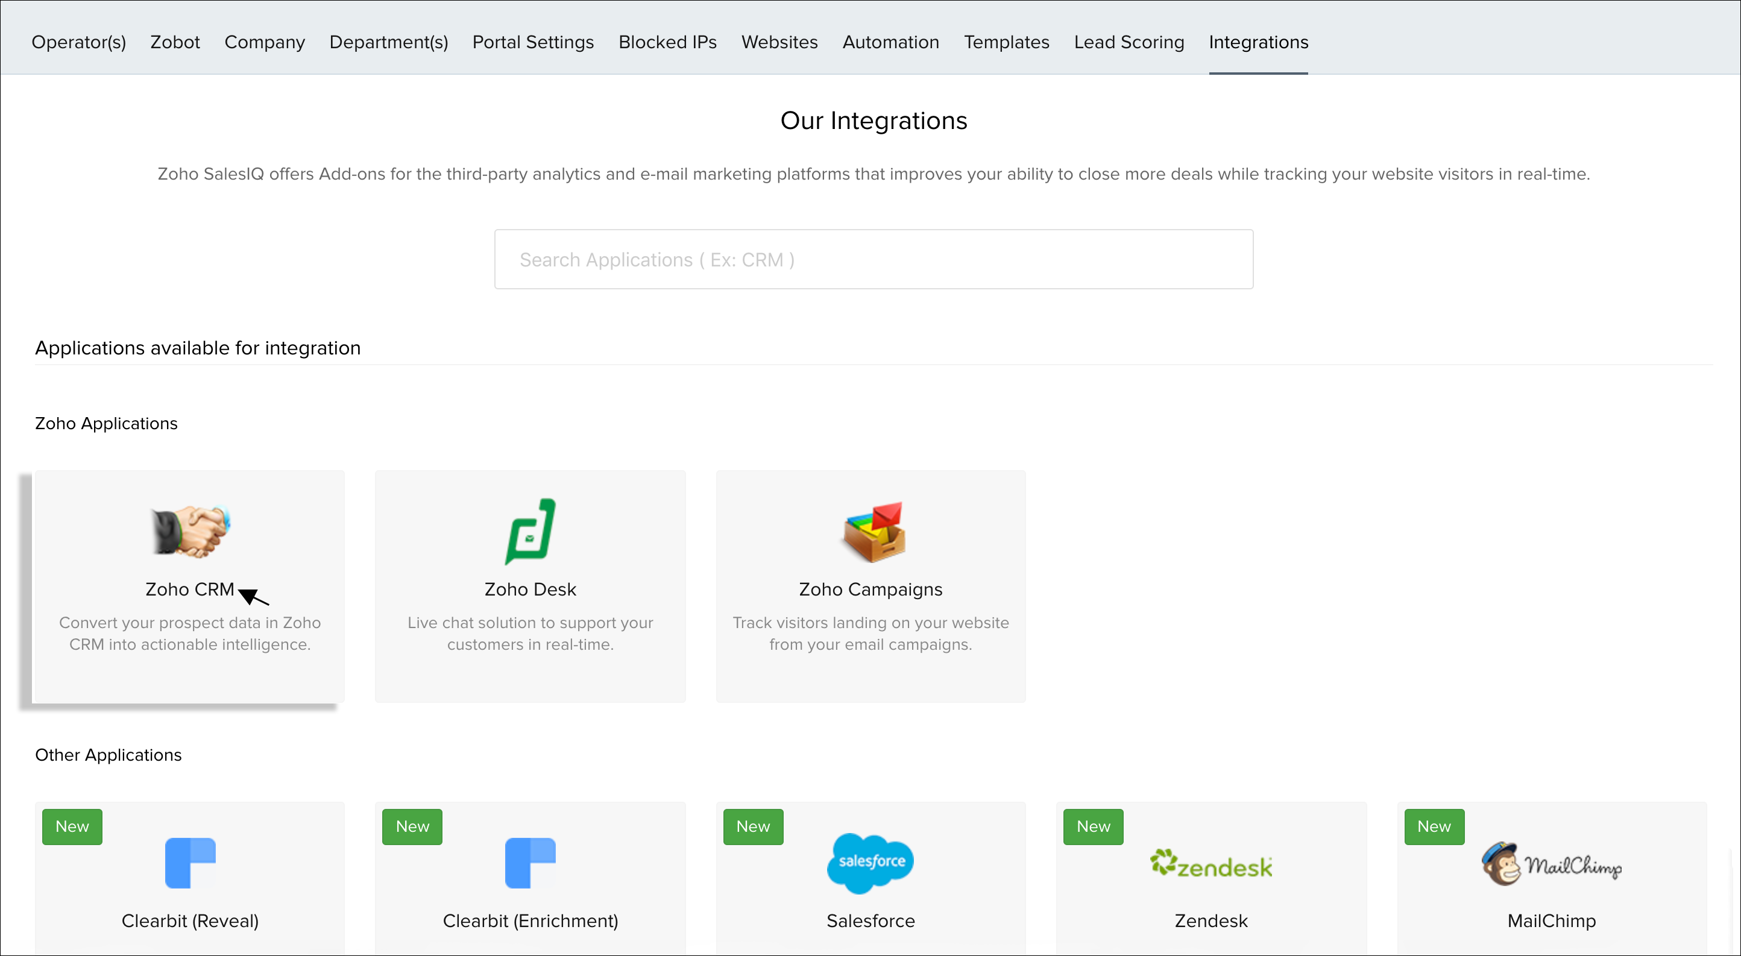
Task: Click the MailChimp monkey logo
Action: point(1551,863)
